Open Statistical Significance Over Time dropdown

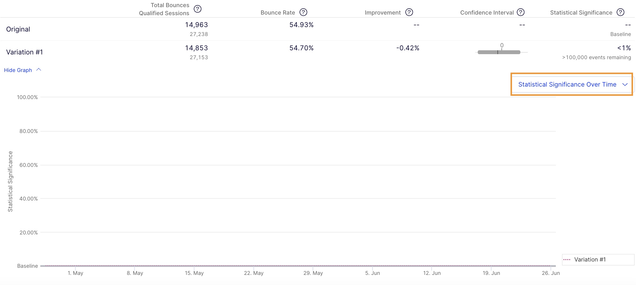(567, 84)
